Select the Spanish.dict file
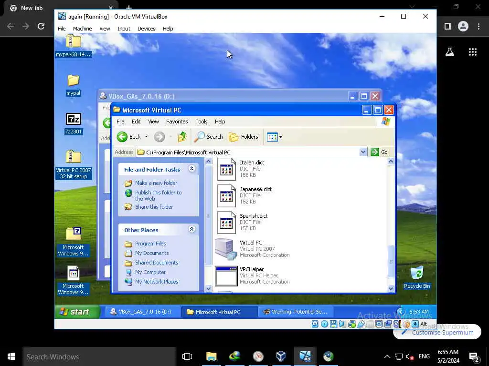 coord(242,222)
